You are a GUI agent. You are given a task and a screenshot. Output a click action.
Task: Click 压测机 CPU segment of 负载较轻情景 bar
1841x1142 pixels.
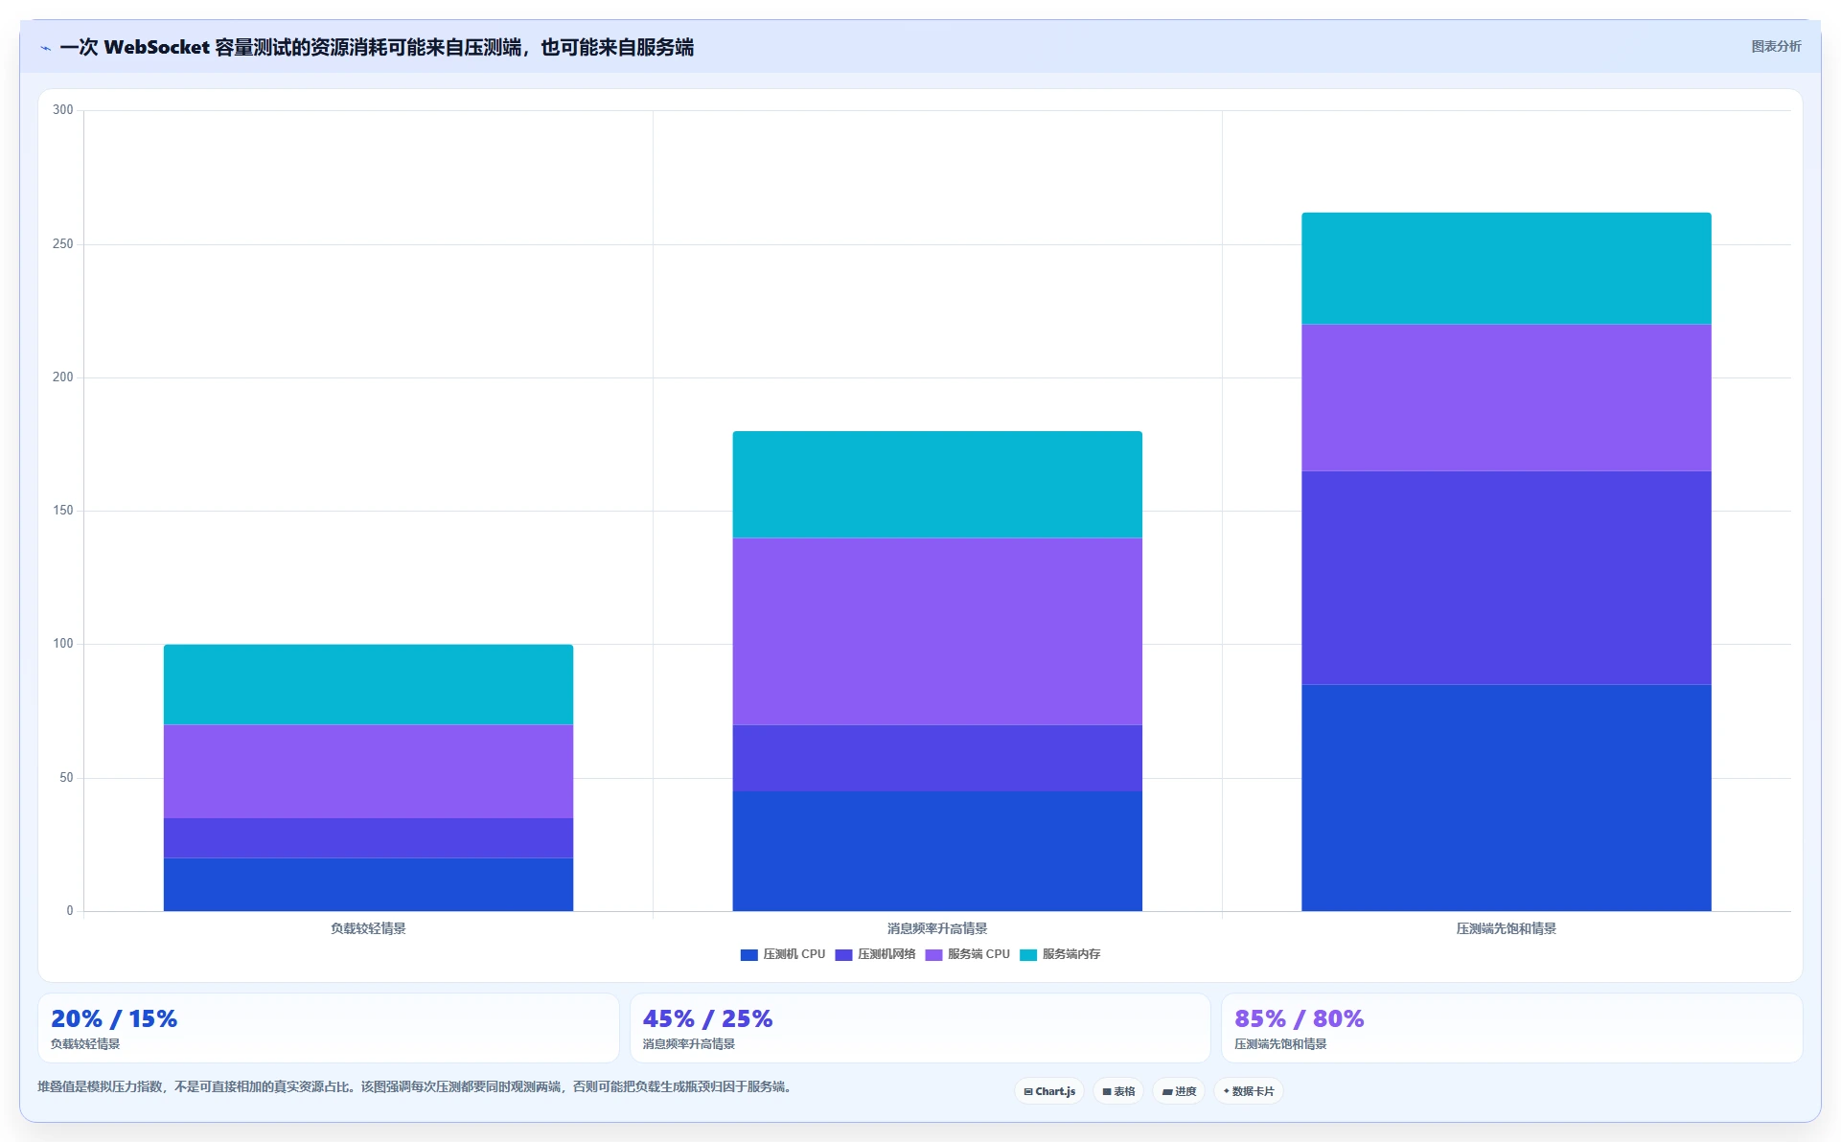click(x=368, y=884)
